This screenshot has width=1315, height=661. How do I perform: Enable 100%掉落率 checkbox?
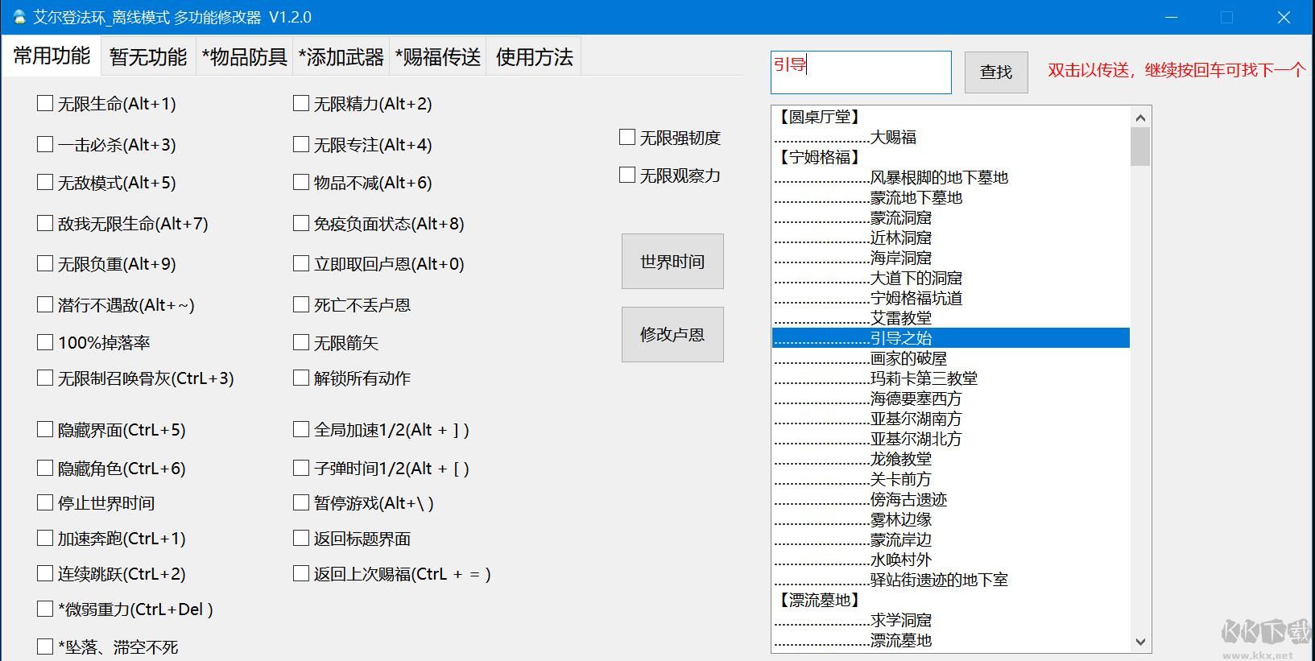pos(45,342)
